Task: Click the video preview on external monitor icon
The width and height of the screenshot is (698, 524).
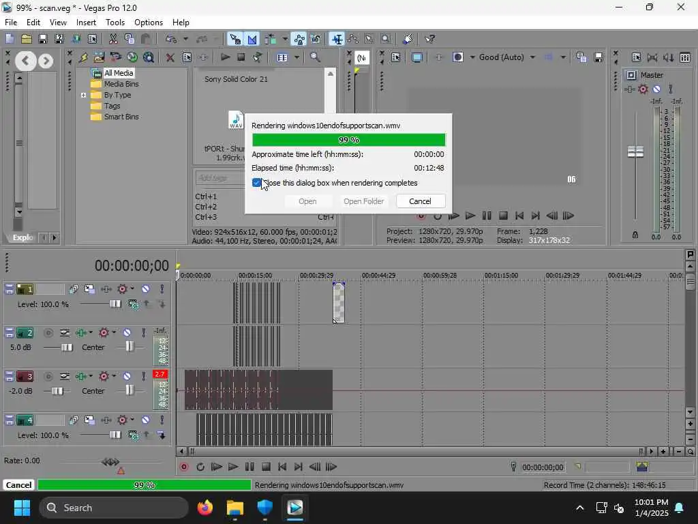Action: pyautogui.click(x=417, y=57)
